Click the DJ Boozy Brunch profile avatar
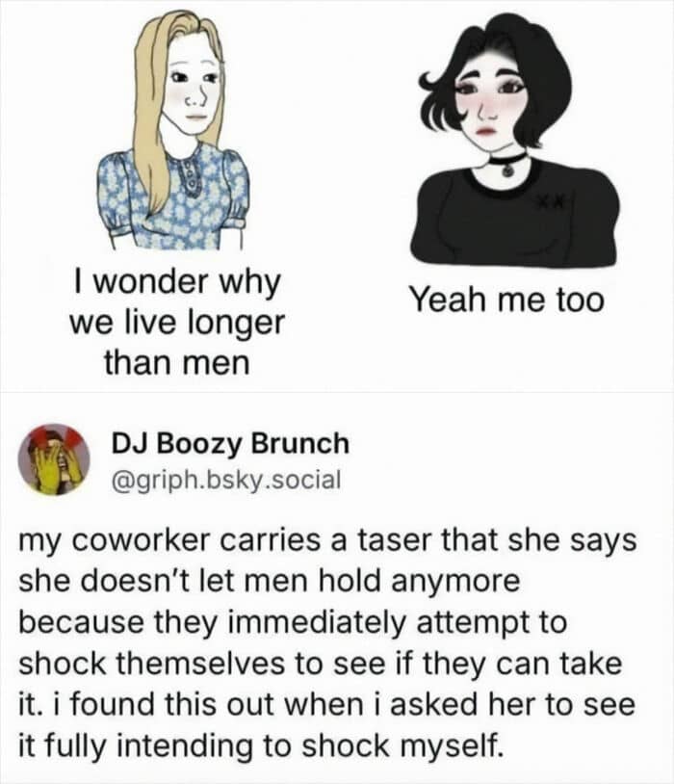Screen dimensions: 674x784 coord(54,460)
